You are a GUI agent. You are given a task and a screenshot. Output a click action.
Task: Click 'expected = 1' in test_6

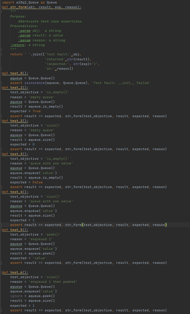(22, 306)
